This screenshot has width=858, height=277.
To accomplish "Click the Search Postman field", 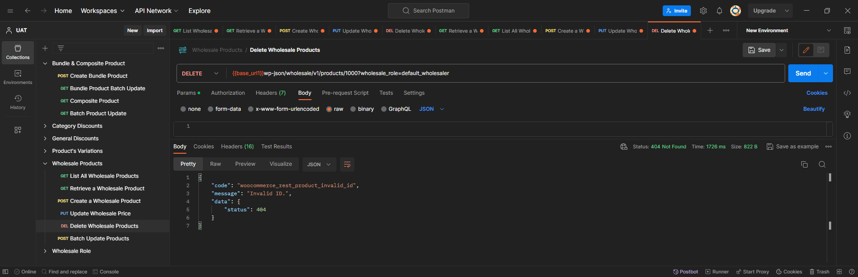I will pyautogui.click(x=429, y=11).
